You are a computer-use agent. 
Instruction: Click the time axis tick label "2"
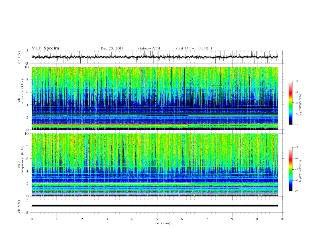(x=82, y=219)
